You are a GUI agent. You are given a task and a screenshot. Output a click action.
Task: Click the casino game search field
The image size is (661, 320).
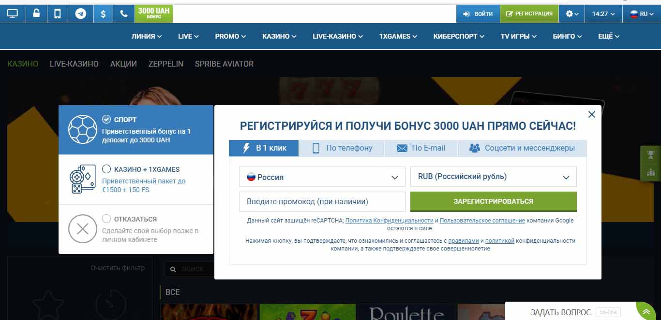(190, 269)
